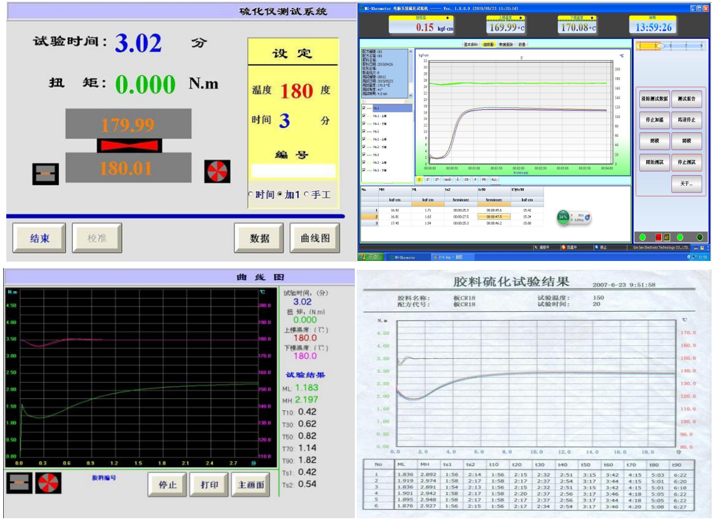The height and width of the screenshot is (522, 716).
Task: Click the mold close icon beside lower platen
Action: coord(46,173)
